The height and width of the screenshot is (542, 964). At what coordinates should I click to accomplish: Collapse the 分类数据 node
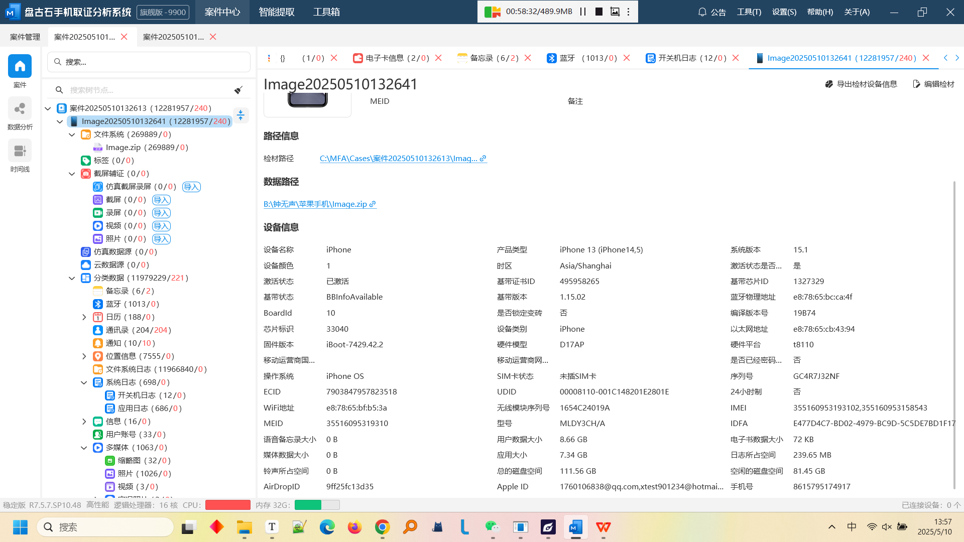[72, 278]
